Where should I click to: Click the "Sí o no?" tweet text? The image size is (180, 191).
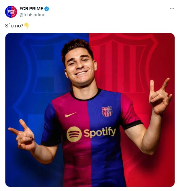click(14, 26)
